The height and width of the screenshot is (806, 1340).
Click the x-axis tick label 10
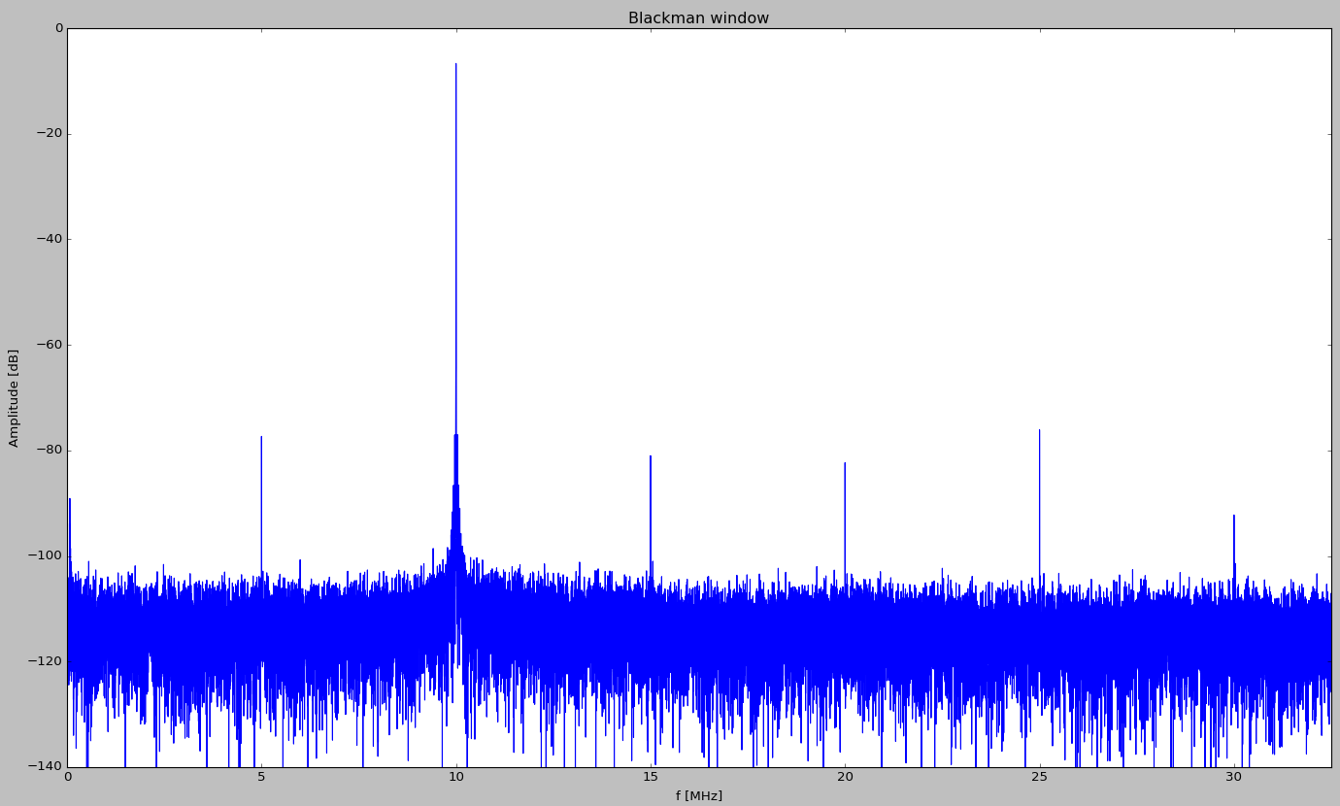[x=455, y=777]
